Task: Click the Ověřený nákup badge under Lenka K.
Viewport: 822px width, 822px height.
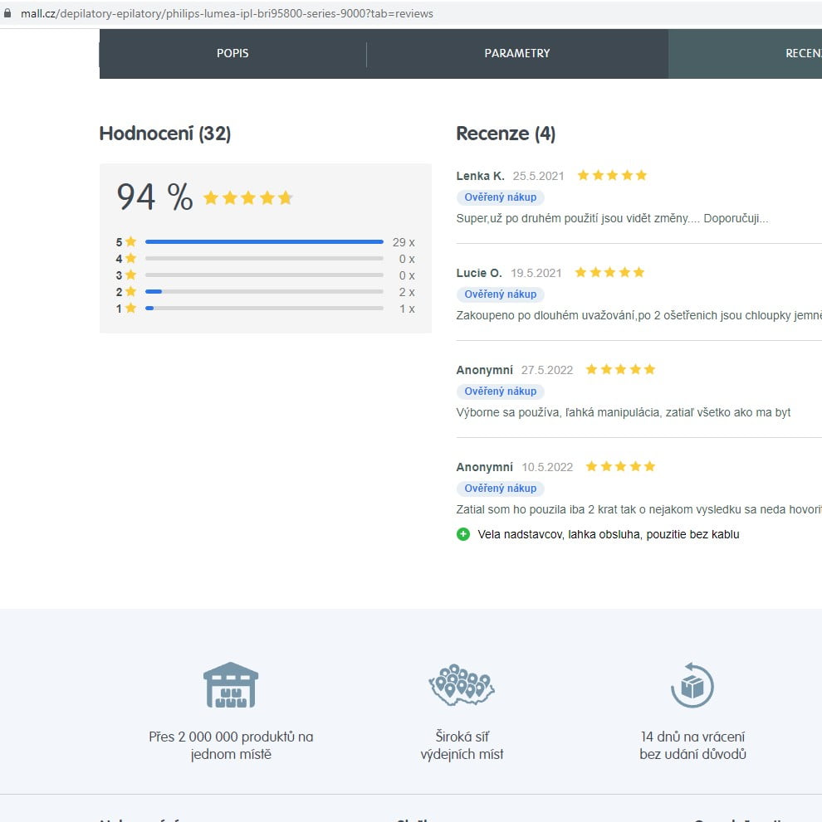Action: pyautogui.click(x=500, y=197)
